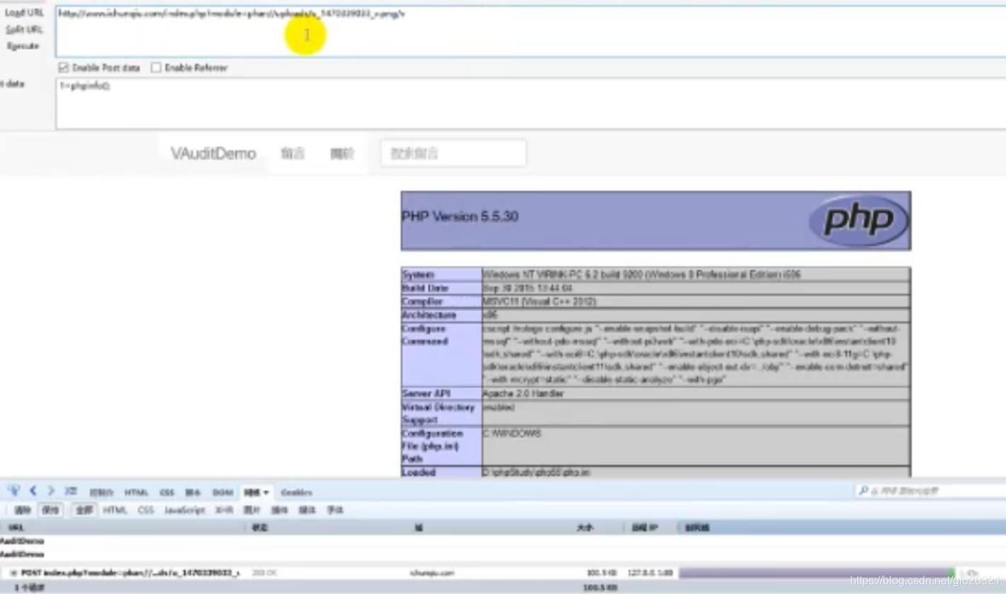Image resolution: width=1006 pixels, height=594 pixels.
Task: Enable Post data checkbox
Action: (64, 68)
